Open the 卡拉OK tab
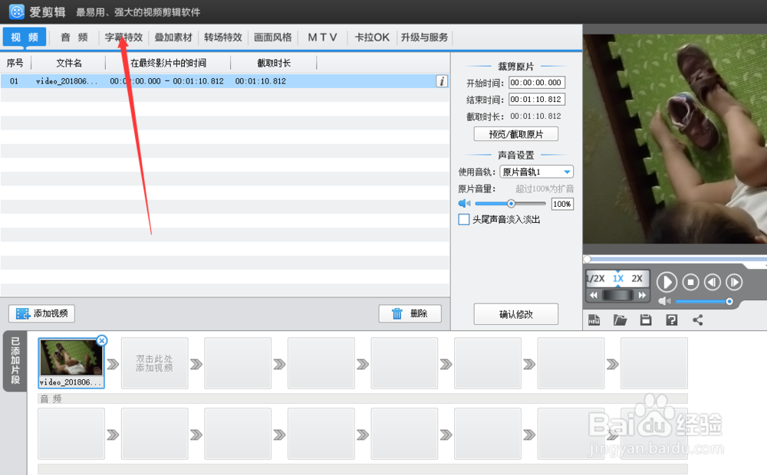767x475 pixels. (x=372, y=37)
